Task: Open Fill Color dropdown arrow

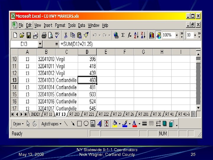Action: tap(120, 124)
